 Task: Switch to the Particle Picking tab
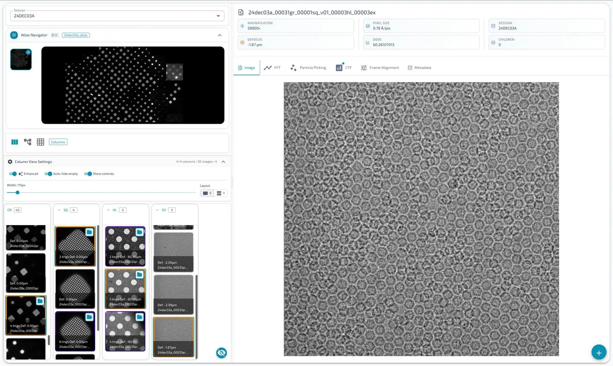(308, 68)
